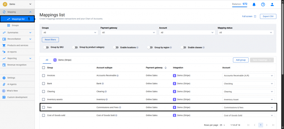
Task: Toggle Group by SKU switch
Action: (x=46, y=48)
